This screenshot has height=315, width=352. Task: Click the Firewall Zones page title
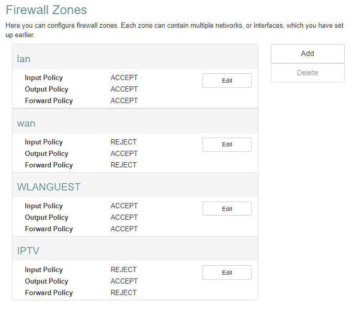(x=46, y=10)
